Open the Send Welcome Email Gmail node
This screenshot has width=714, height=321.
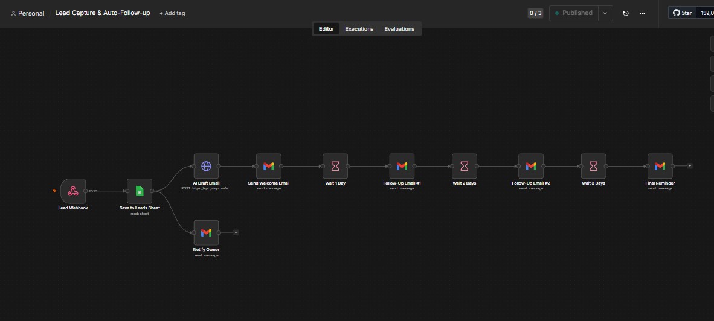click(269, 166)
